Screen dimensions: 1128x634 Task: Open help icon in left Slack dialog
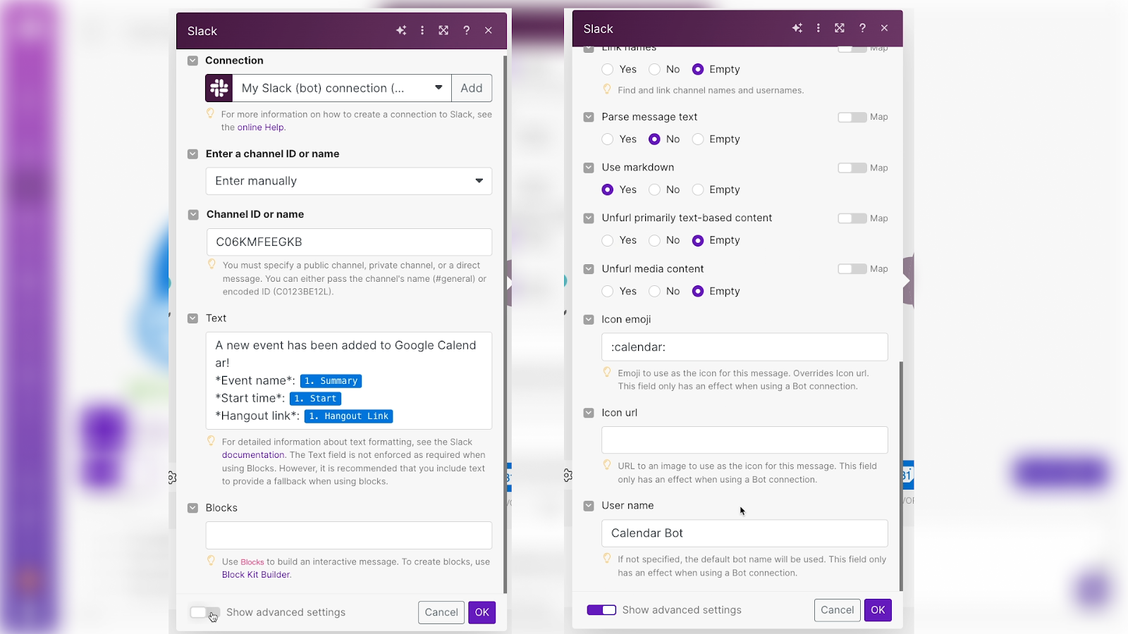(466, 30)
